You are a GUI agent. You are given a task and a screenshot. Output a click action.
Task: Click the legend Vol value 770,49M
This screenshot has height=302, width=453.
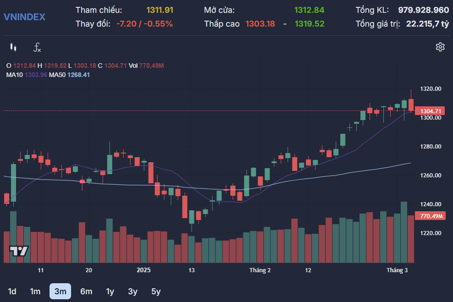pyautogui.click(x=151, y=66)
